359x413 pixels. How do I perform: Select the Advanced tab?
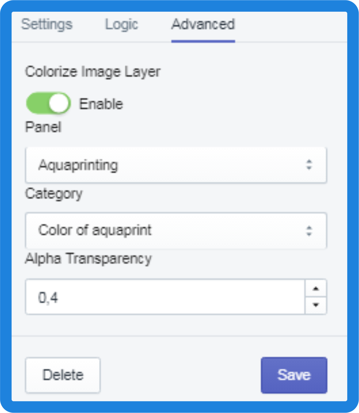[x=203, y=24]
